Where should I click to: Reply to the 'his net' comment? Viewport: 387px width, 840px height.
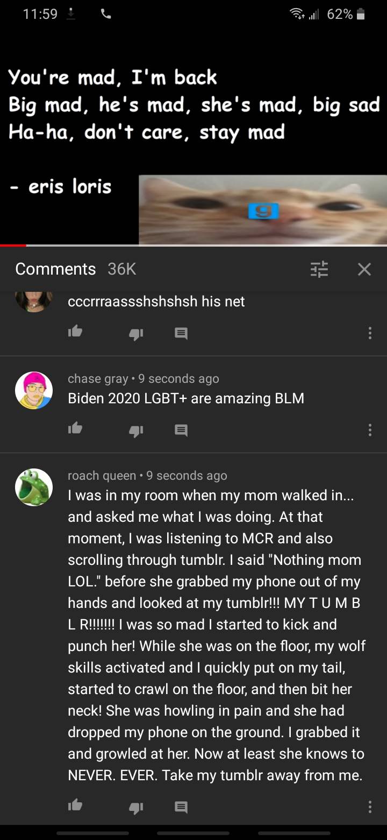[181, 333]
